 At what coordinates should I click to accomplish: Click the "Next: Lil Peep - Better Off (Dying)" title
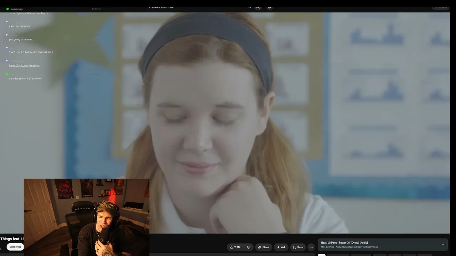pos(344,243)
